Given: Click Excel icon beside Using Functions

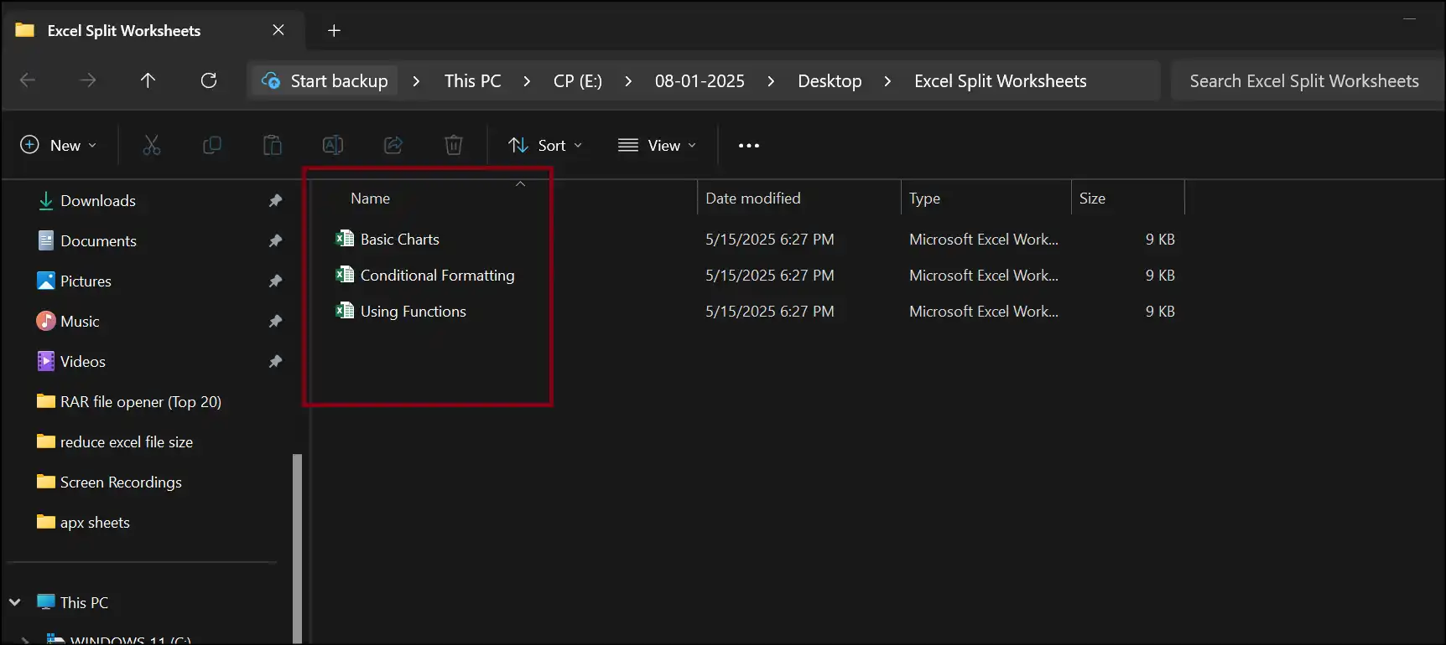Looking at the screenshot, I should [345, 311].
